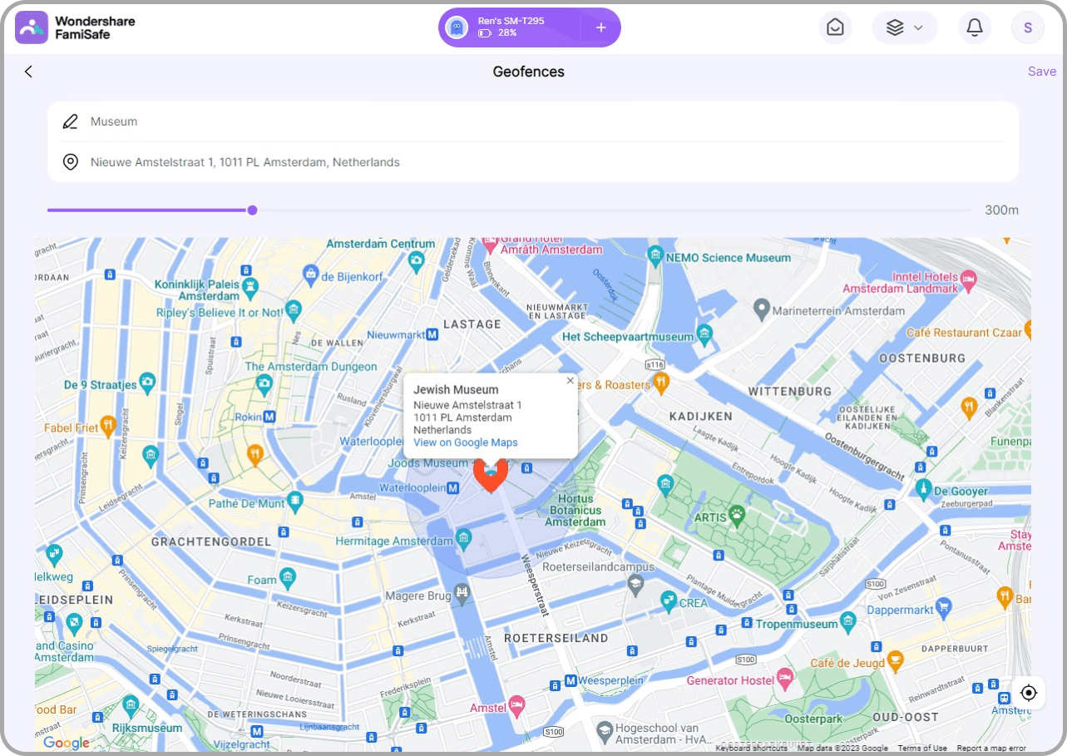Edit the geofence name Museum field
Screen dimensions: 1067x756
[533, 121]
